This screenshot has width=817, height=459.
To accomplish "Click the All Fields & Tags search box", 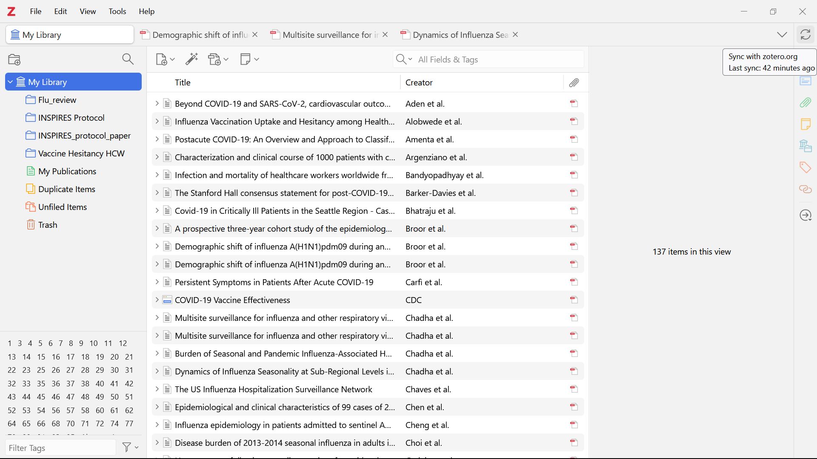I will point(498,59).
